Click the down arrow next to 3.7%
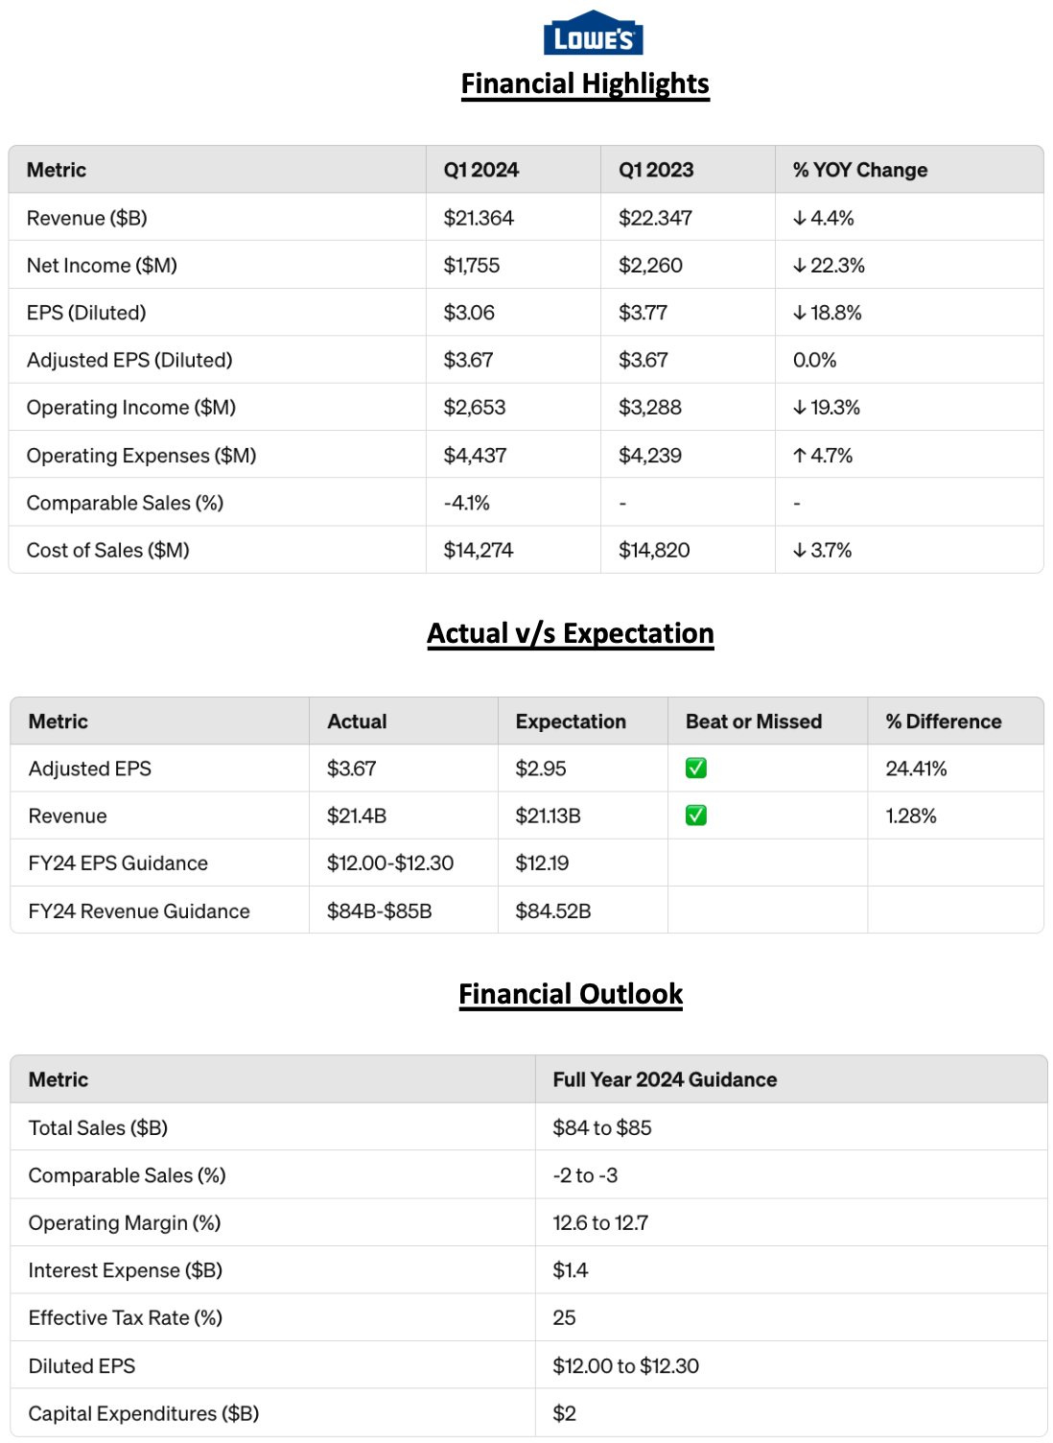 (799, 551)
